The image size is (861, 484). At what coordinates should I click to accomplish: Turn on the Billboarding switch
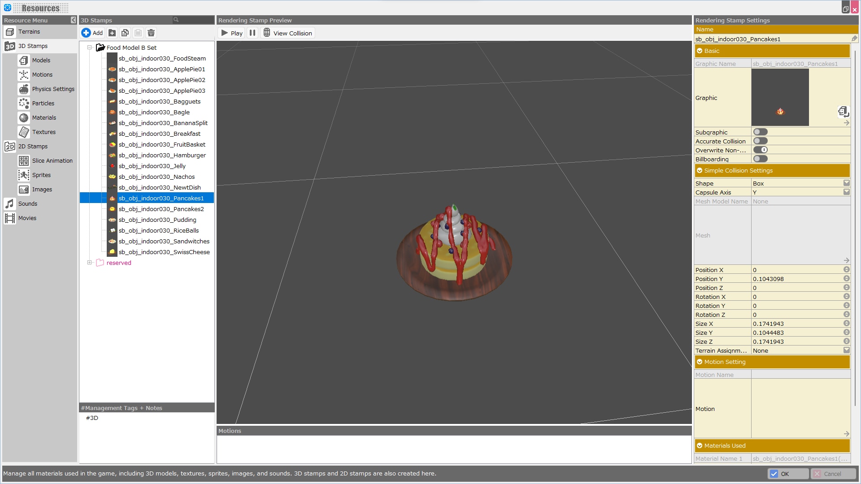tap(760, 159)
